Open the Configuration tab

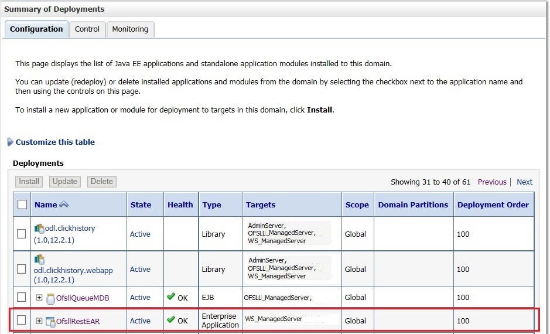[x=36, y=29]
